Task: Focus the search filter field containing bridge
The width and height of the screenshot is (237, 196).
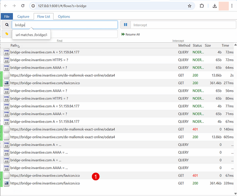Action: [x=65, y=25]
